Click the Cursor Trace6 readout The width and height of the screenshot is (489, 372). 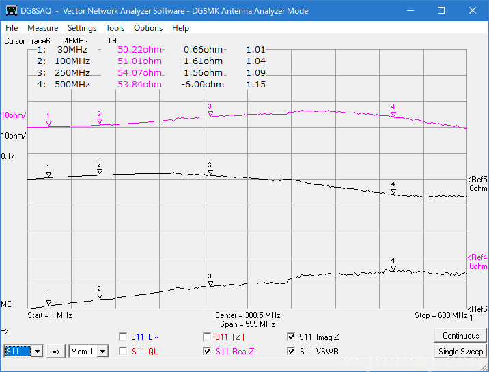click(x=62, y=41)
